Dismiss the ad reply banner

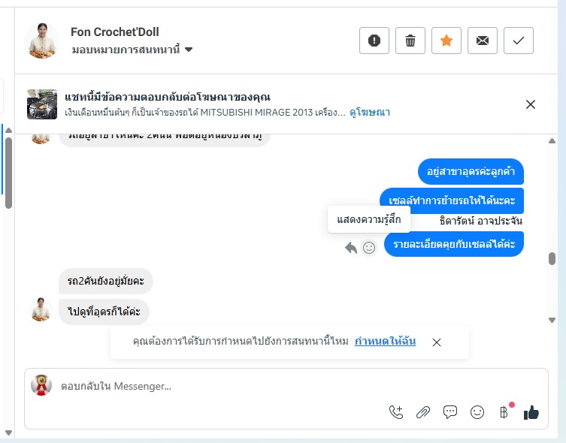tap(530, 104)
